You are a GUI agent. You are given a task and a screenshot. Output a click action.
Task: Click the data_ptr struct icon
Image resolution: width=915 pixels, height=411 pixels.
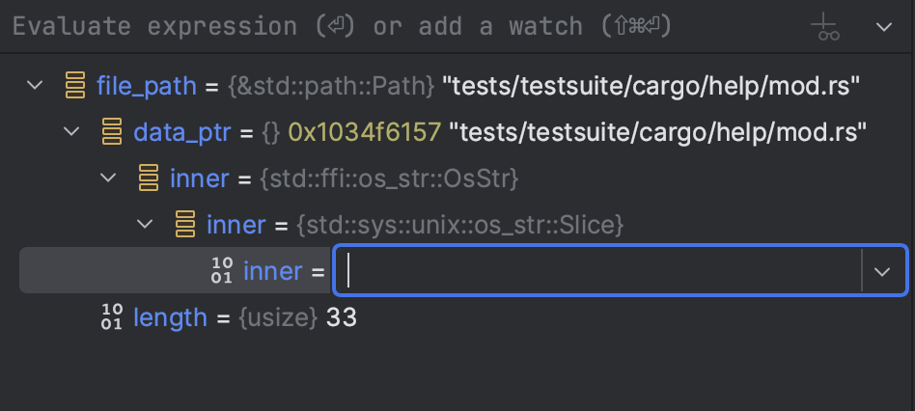111,131
